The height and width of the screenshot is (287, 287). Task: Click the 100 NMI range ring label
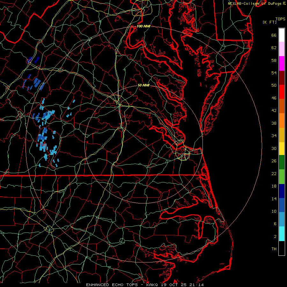(x=143, y=26)
